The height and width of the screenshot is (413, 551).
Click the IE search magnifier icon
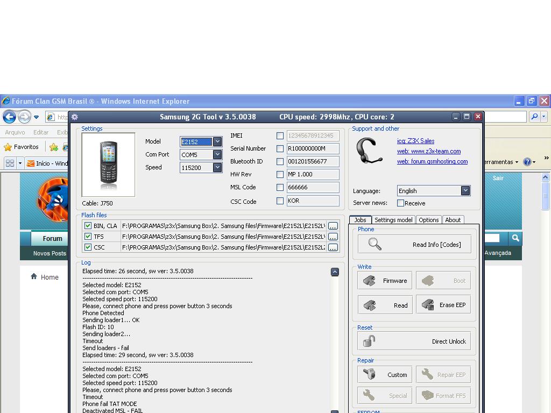[x=534, y=117]
